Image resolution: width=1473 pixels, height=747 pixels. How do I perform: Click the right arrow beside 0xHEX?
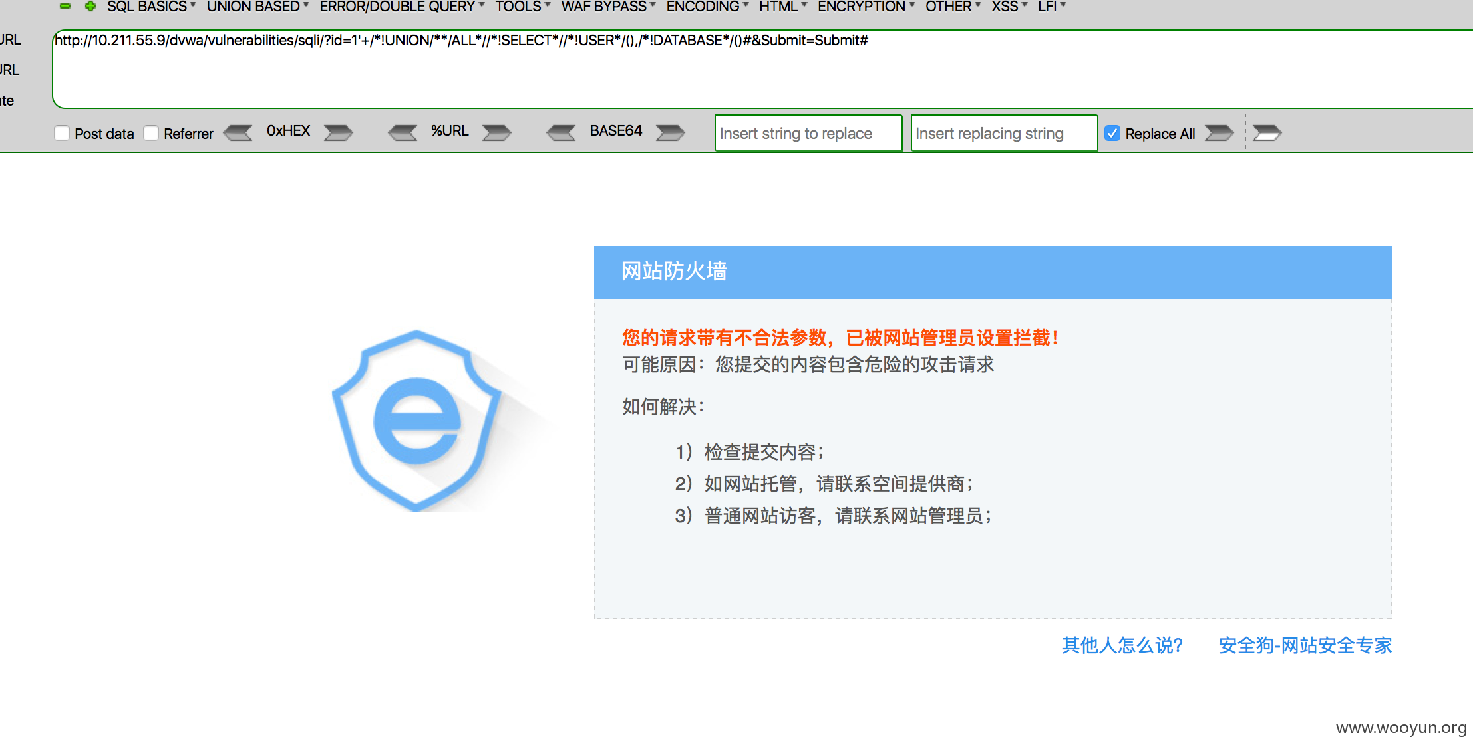point(338,132)
